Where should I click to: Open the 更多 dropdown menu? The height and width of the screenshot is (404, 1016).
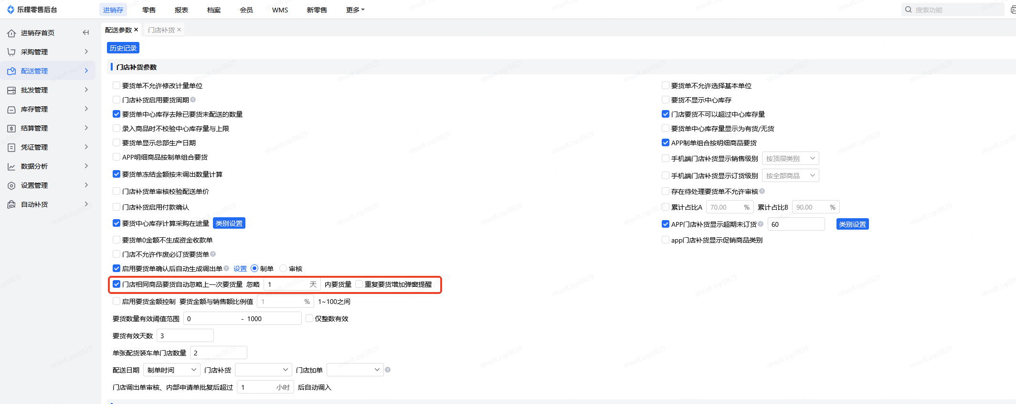point(355,10)
